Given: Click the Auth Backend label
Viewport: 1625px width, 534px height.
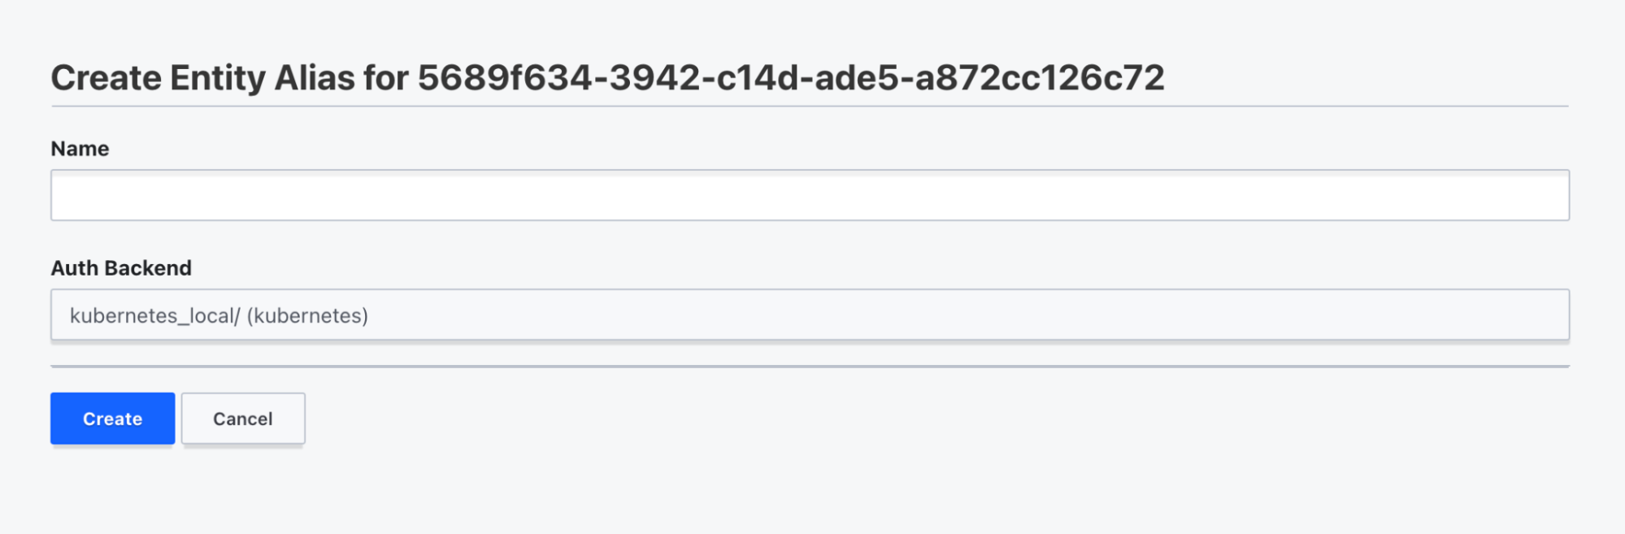Looking at the screenshot, I should point(121,268).
